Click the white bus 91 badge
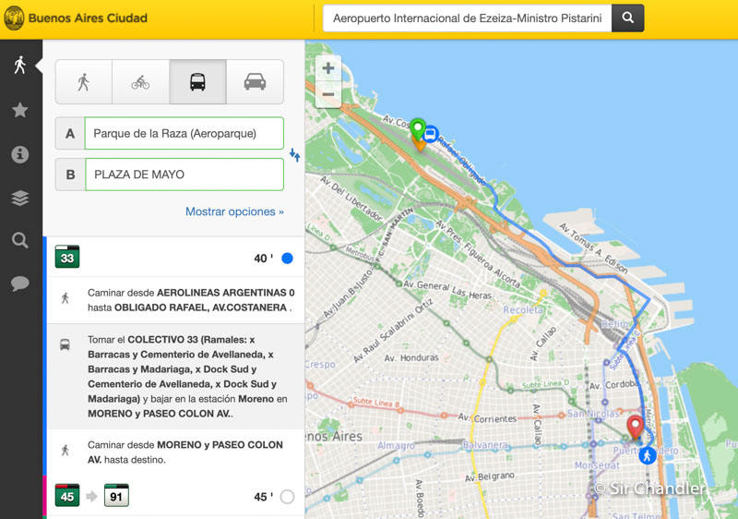Screen dimensions: 738x519 coord(116,496)
